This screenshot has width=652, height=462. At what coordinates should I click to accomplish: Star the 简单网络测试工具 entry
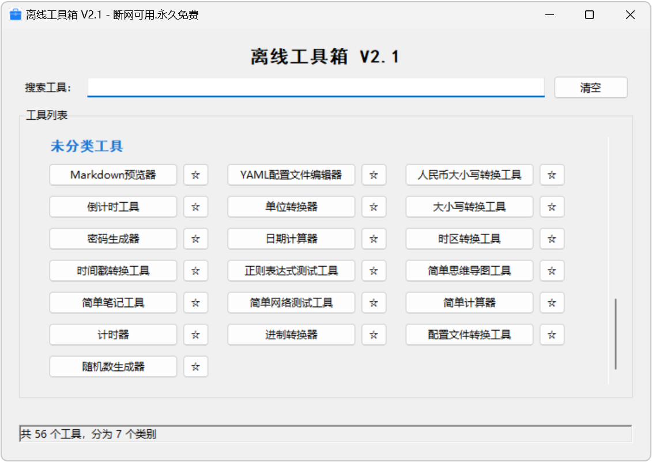374,303
